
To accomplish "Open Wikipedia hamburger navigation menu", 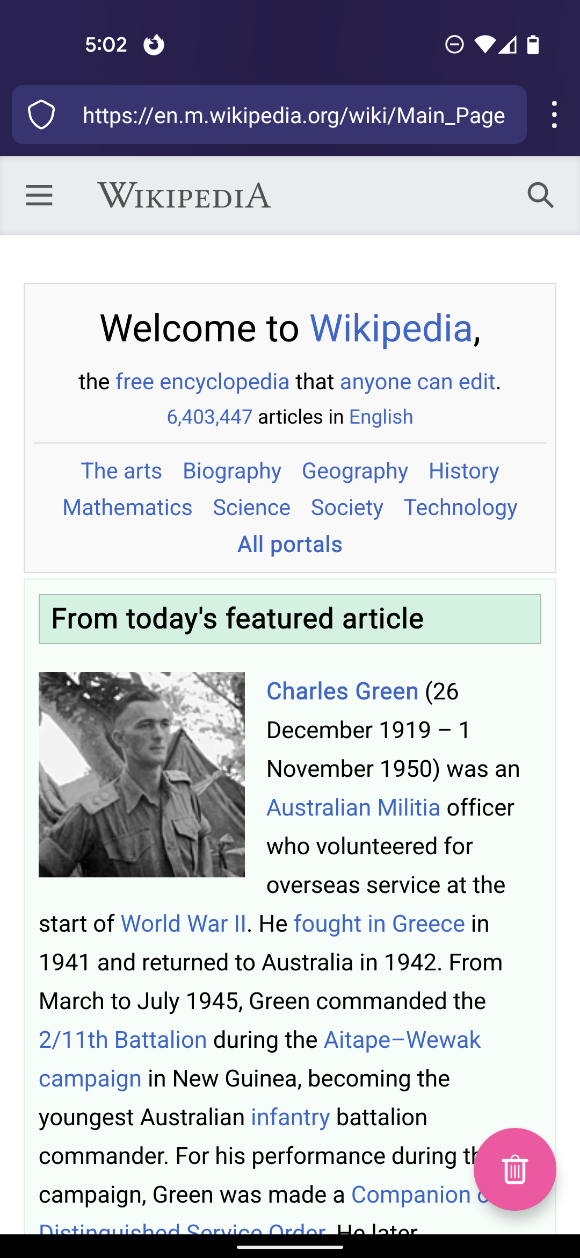I will (x=39, y=195).
